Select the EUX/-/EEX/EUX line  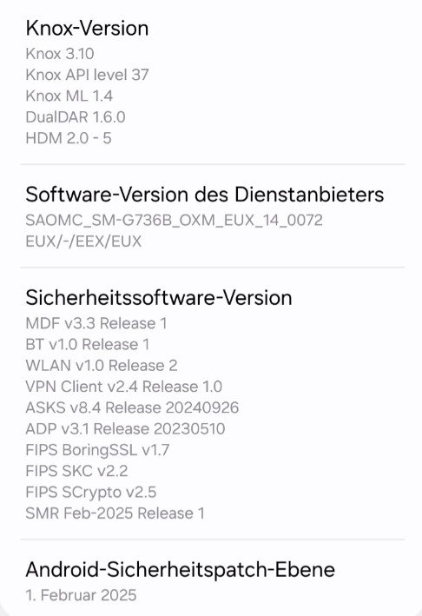point(83,242)
